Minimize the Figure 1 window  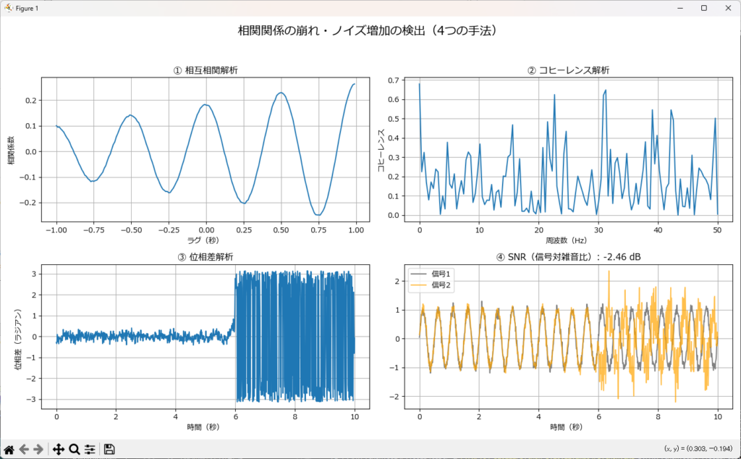pyautogui.click(x=679, y=8)
